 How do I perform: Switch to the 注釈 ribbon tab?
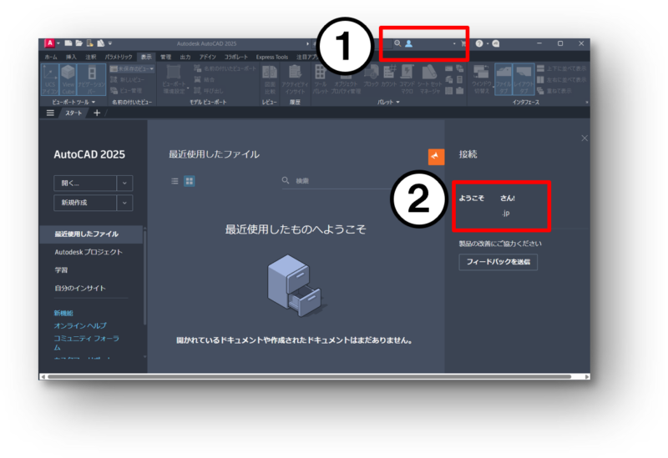(91, 57)
